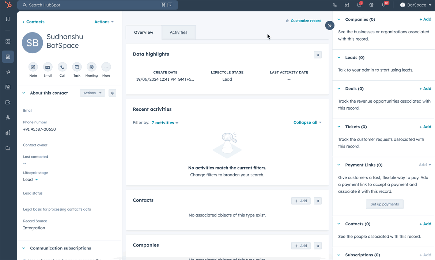
Task: Open the help icon in top bar
Action: point(359,5)
